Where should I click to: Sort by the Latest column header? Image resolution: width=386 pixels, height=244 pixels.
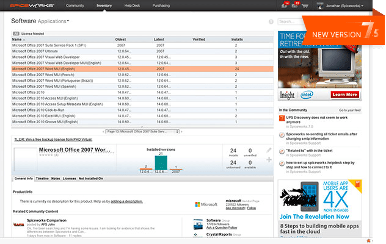159,40
